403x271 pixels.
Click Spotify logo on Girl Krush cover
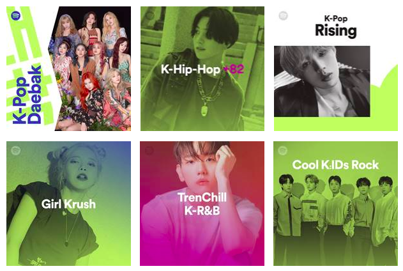tap(16, 150)
